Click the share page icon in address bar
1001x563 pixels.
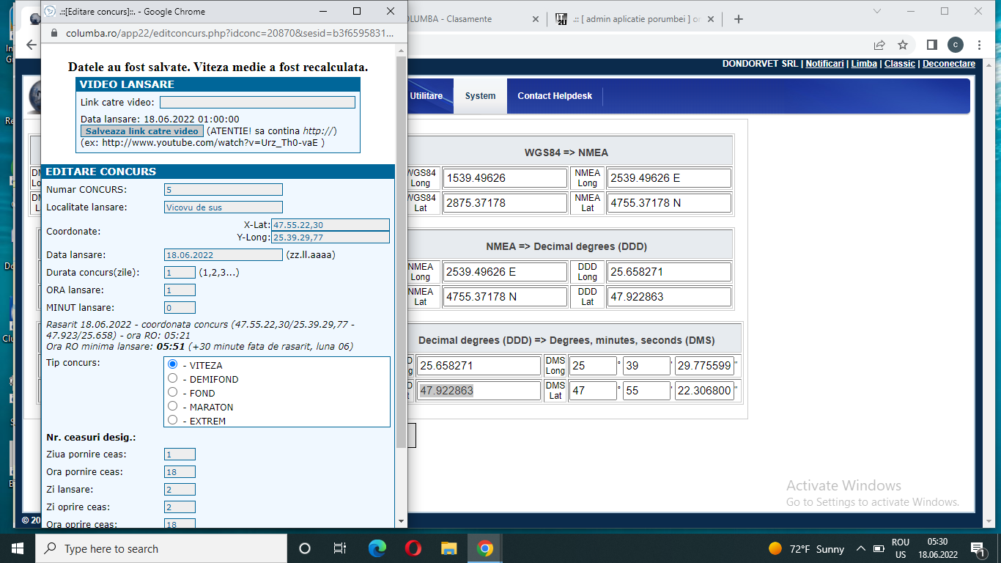point(879,45)
